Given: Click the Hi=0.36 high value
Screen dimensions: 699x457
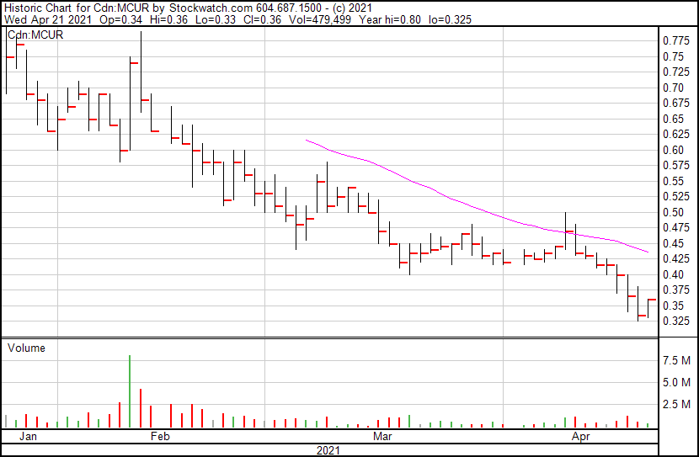Looking at the screenshot, I should point(168,19).
